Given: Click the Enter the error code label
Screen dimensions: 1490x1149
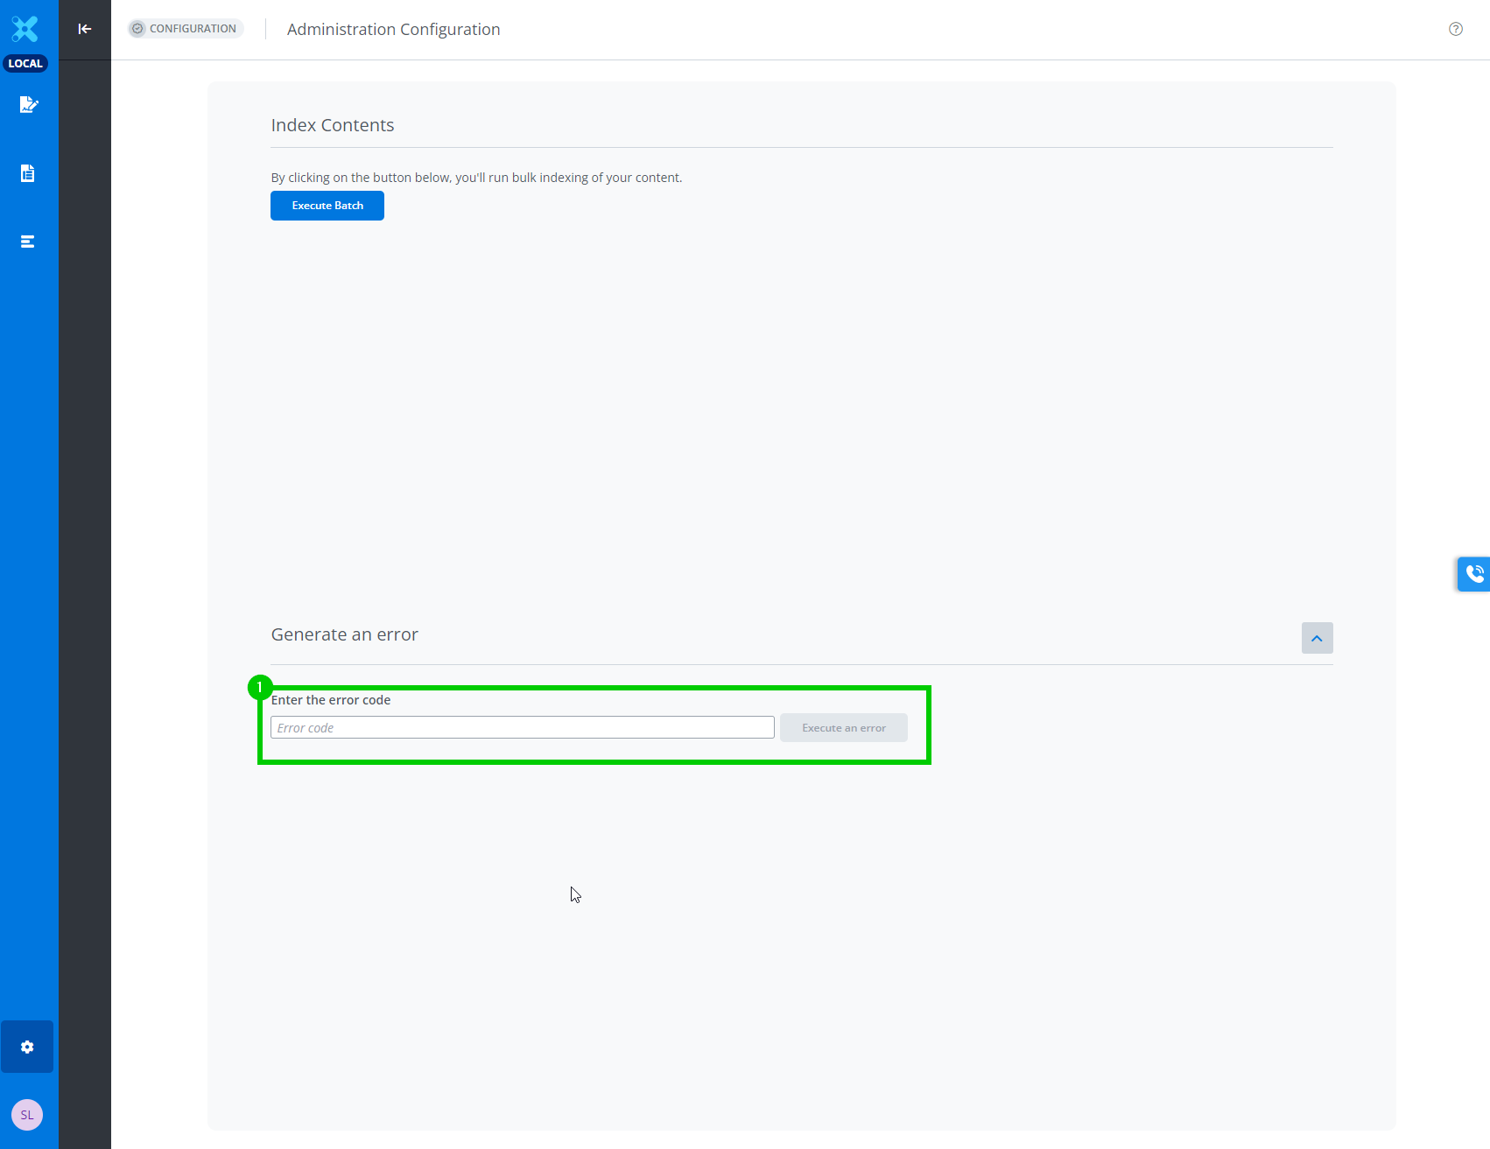Looking at the screenshot, I should (331, 700).
